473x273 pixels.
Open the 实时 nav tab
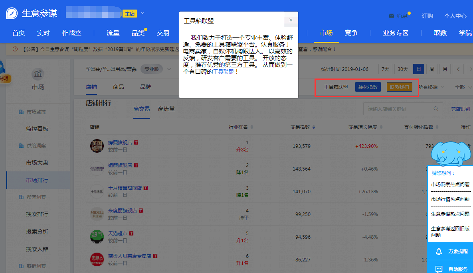pos(43,33)
